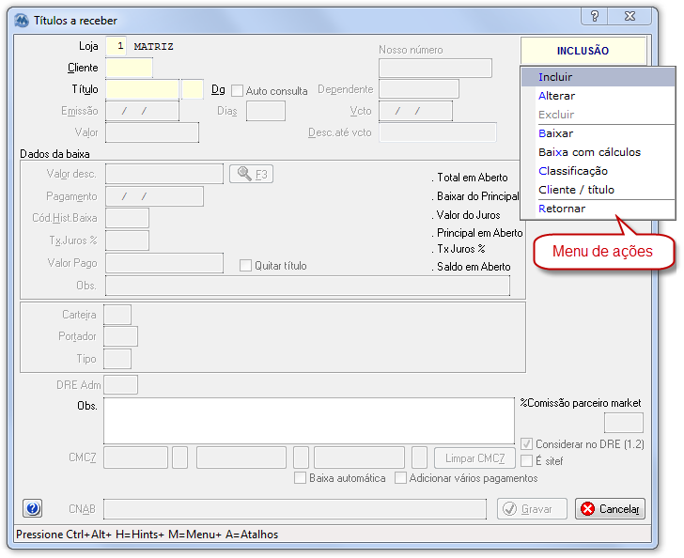Click the large Obs. text area
The image size is (684, 558).
click(309, 421)
